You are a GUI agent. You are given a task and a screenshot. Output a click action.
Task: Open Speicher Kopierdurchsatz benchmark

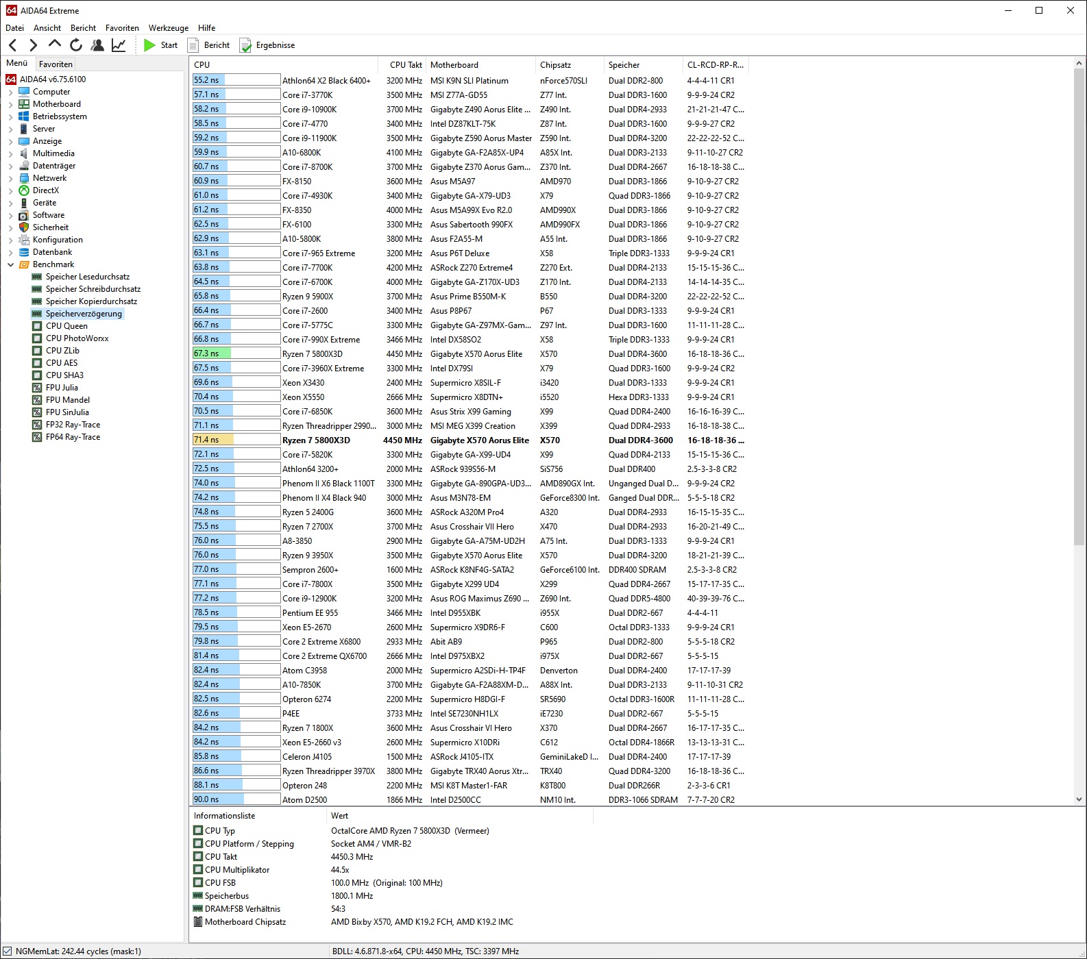click(91, 301)
